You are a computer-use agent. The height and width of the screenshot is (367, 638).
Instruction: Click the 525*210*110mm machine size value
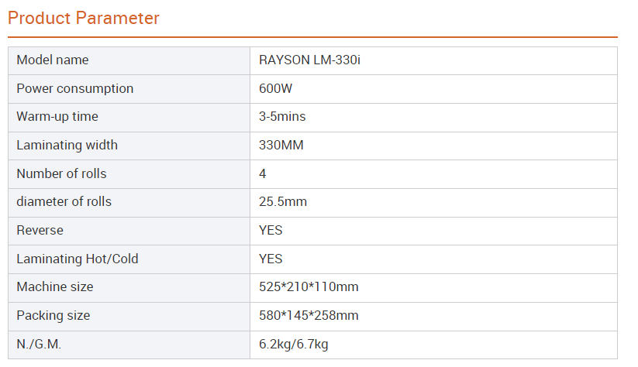click(309, 286)
